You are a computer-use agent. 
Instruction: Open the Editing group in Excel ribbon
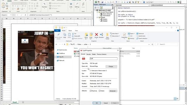pyautogui.click(x=77, y=6)
